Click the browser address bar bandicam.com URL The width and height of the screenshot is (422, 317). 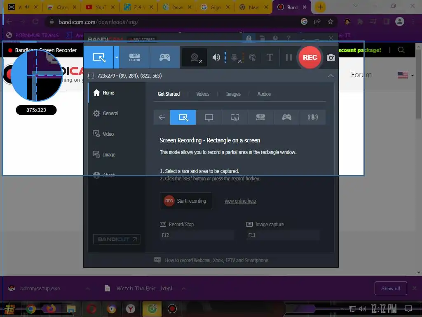pyautogui.click(x=98, y=22)
